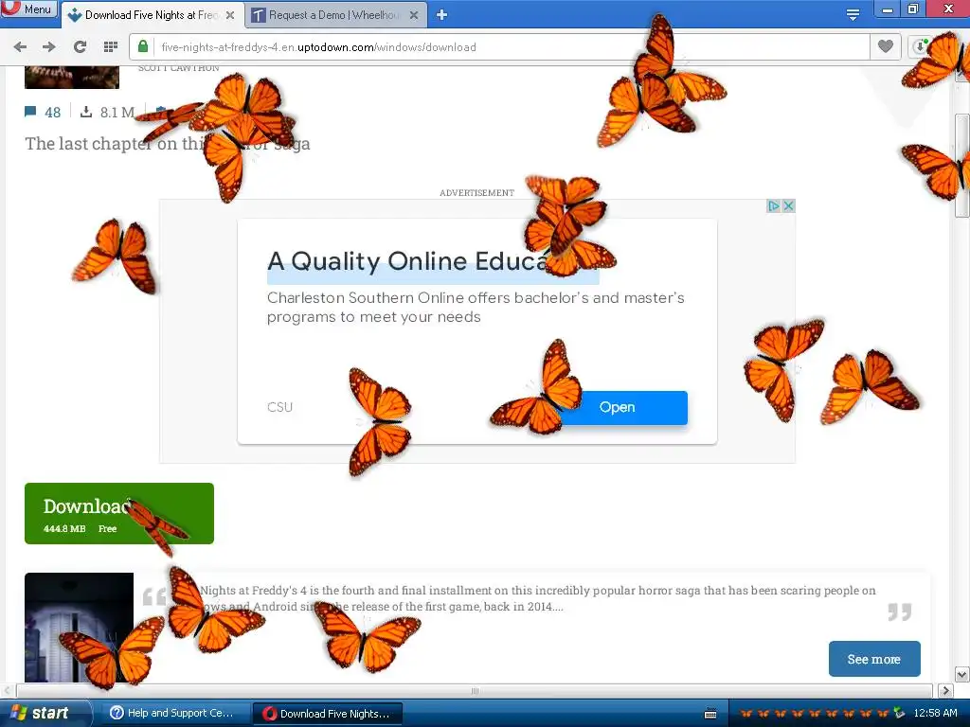Click the 'CSU' advertiser label

[x=279, y=407]
